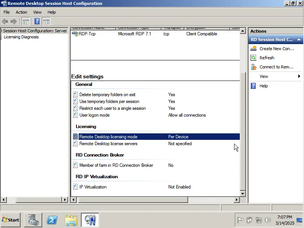The height and width of the screenshot is (228, 304).
Task: Open Windows PowerShell from the taskbar
Action: tap(52, 220)
